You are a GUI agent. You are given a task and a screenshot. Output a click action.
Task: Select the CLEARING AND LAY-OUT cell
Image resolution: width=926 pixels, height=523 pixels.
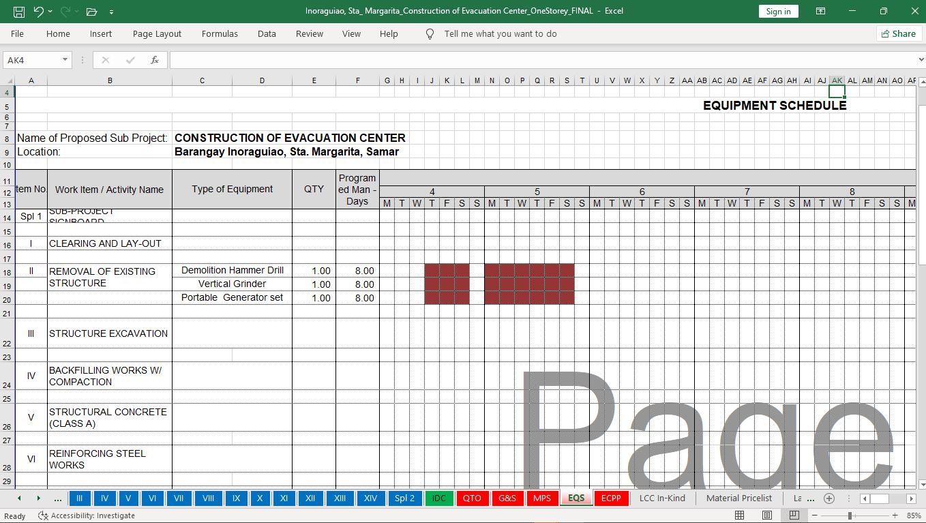click(x=110, y=243)
